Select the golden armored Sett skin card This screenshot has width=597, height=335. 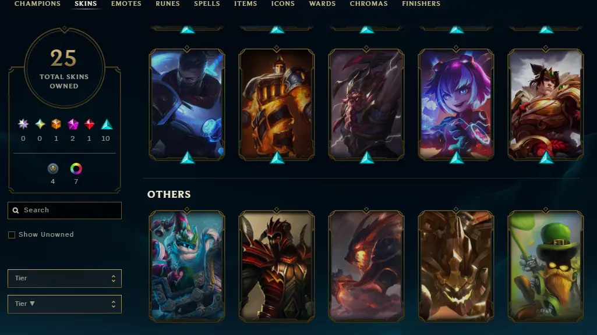pyautogui.click(x=546, y=104)
